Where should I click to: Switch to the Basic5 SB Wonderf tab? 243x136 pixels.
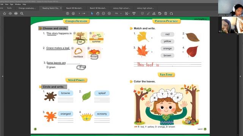pos(98,8)
